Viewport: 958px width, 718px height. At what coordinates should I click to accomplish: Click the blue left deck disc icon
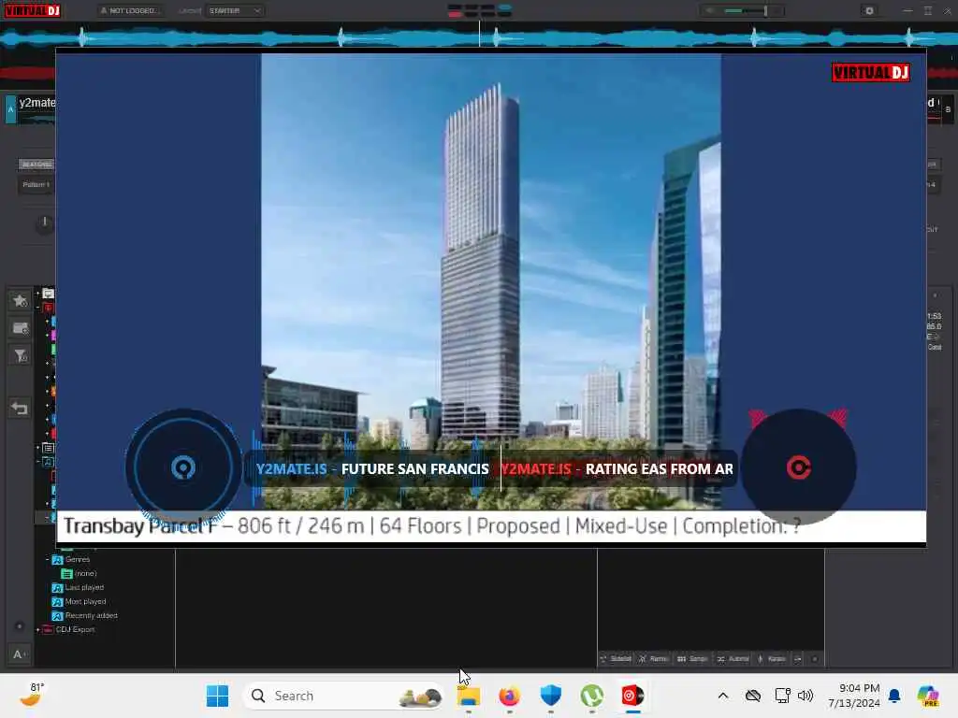[183, 467]
